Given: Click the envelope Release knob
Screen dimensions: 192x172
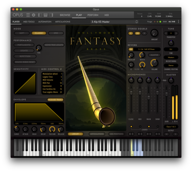Looking at the screenshot, I should click(61, 129).
